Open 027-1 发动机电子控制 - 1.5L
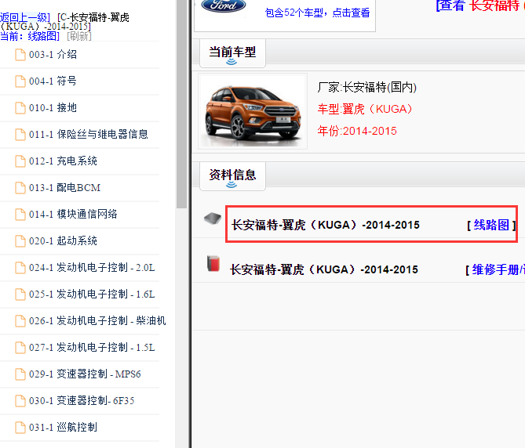 click(x=92, y=348)
